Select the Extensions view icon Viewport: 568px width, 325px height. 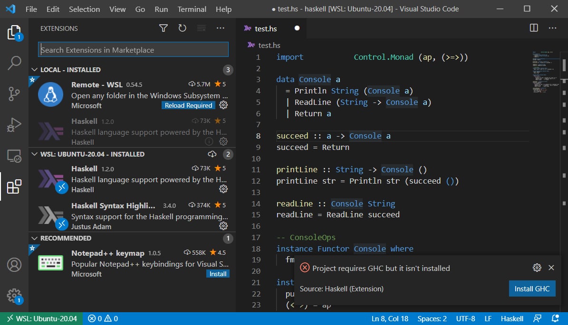click(x=14, y=186)
